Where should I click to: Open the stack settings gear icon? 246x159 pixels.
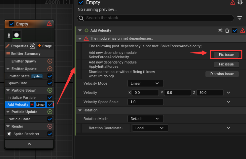(240, 3)
